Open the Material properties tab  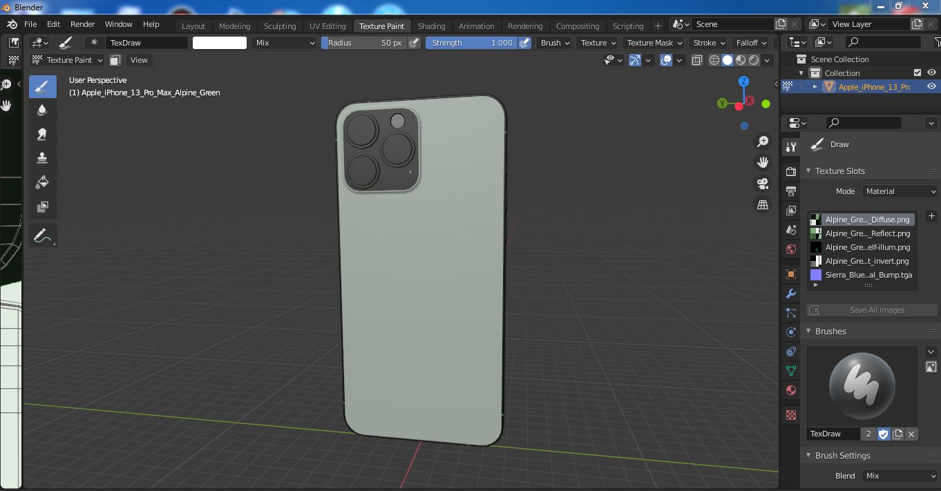coord(791,390)
